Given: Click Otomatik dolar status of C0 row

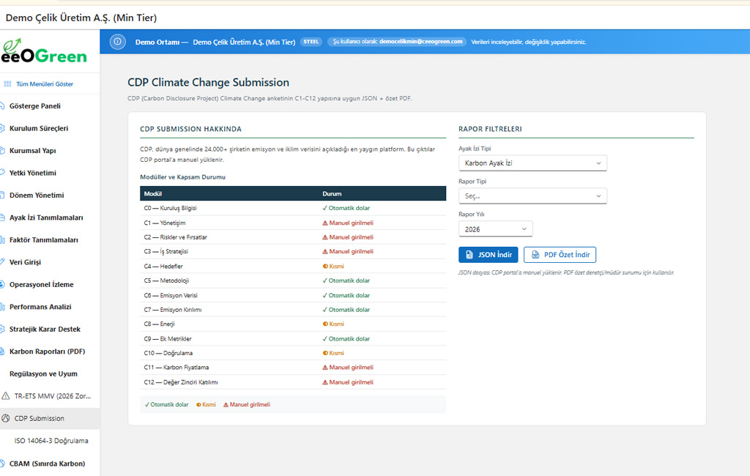Looking at the screenshot, I should pos(346,208).
